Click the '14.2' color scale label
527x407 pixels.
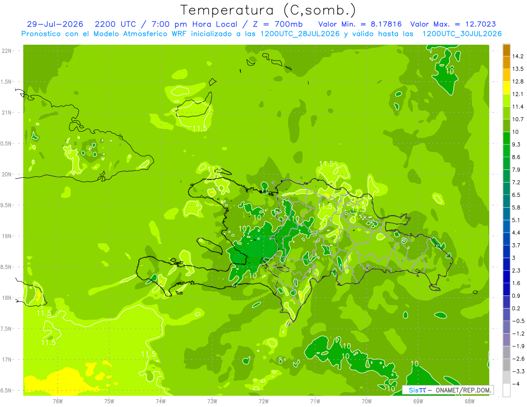pyautogui.click(x=518, y=57)
